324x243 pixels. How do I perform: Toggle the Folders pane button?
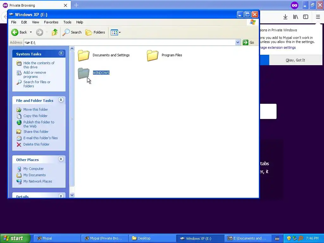click(95, 32)
